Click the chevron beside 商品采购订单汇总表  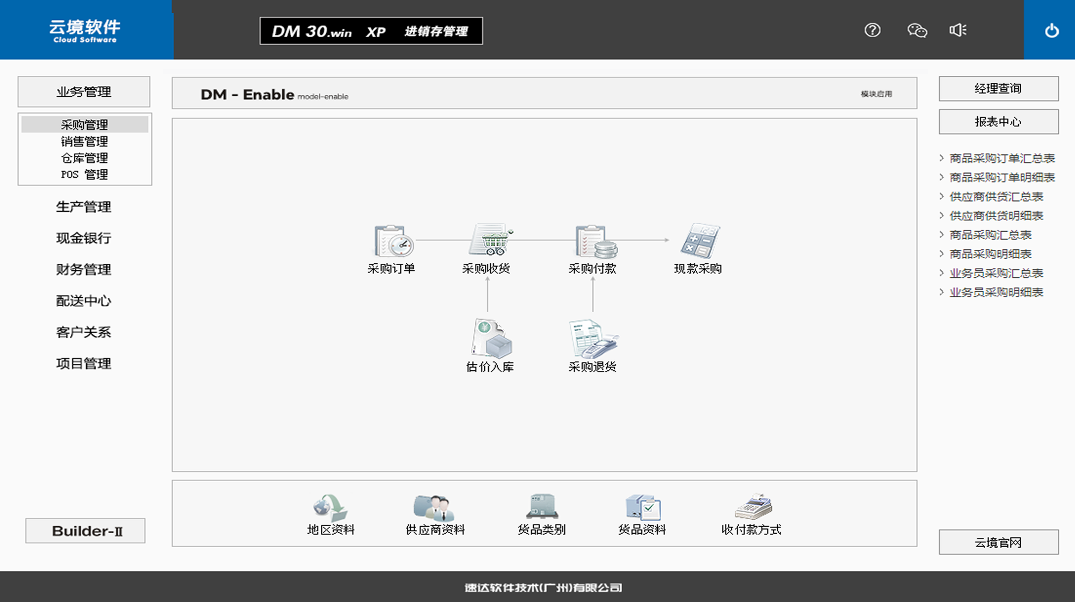[x=942, y=158]
